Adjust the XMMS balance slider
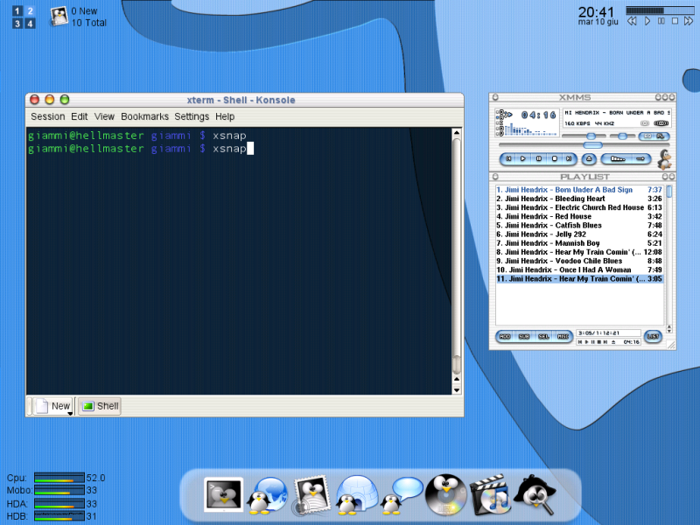700x525 pixels. tap(622, 136)
